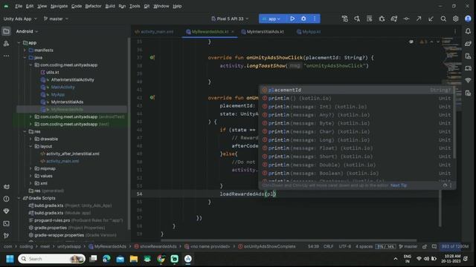The image size is (476, 267).
Task: Open Logcat tool window icon
Action: 6,187
